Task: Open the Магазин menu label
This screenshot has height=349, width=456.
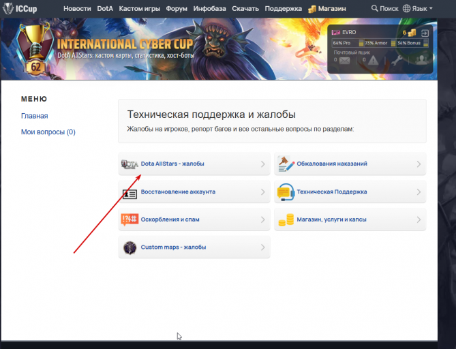Action: tap(332, 9)
